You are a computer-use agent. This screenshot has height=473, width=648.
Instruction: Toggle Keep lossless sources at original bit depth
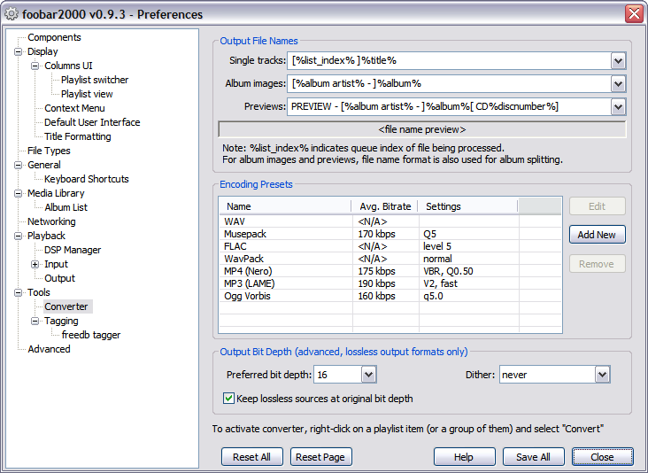click(228, 399)
